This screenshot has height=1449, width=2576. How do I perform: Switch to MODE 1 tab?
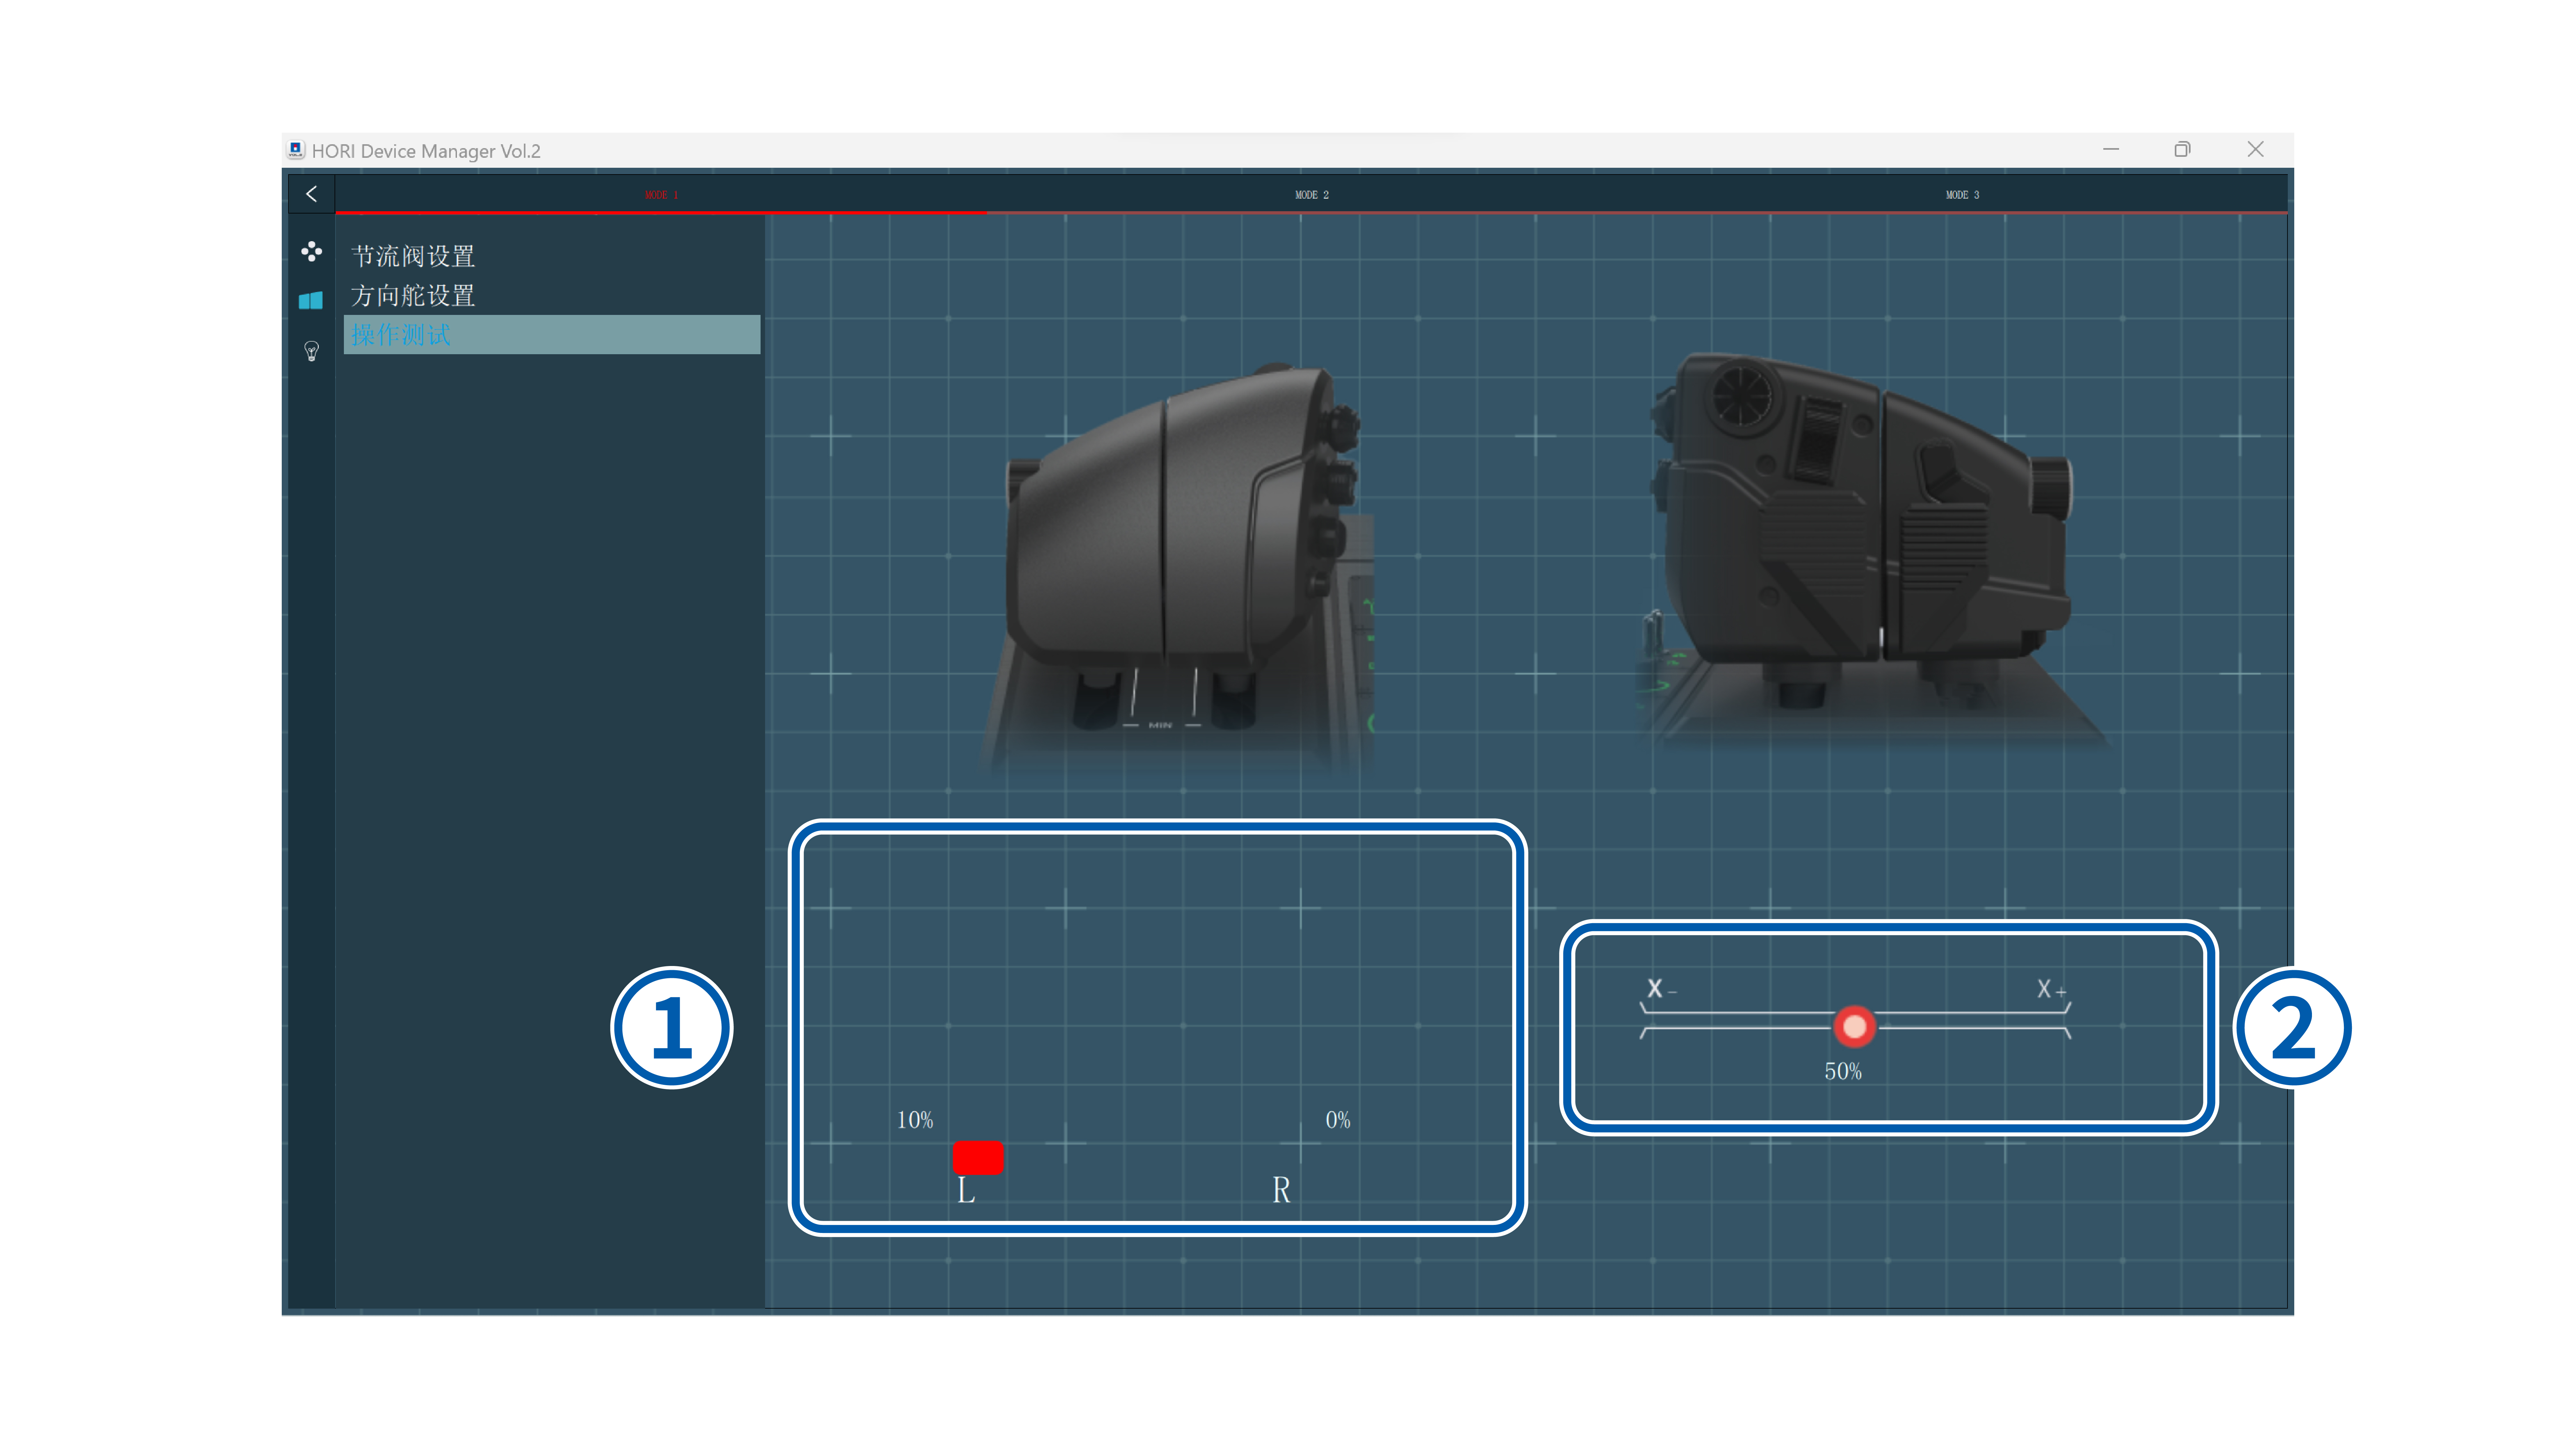click(661, 195)
